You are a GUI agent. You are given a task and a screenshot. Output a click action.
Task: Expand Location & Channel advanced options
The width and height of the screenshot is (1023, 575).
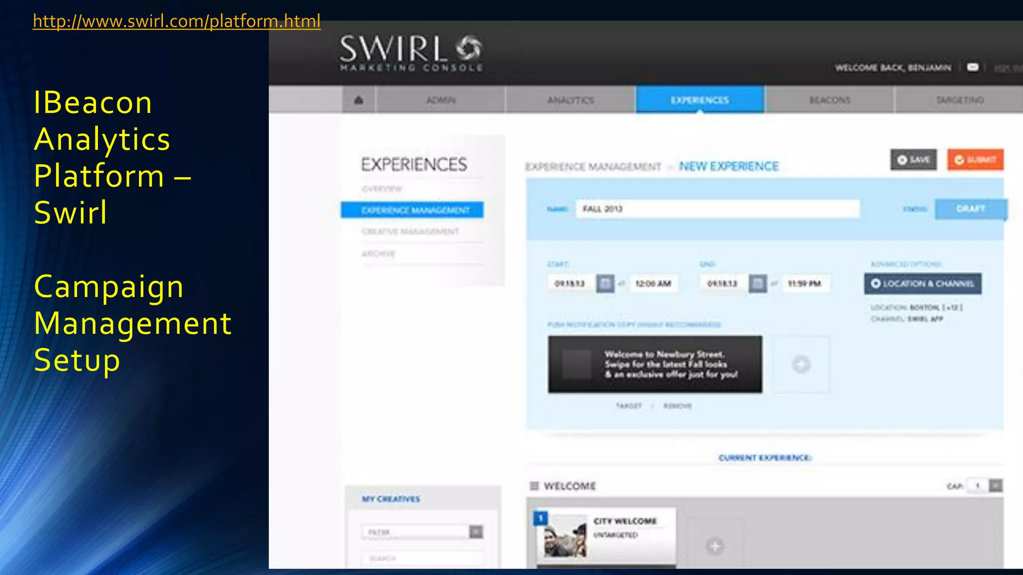[x=923, y=284]
